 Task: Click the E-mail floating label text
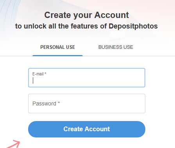click(38, 74)
